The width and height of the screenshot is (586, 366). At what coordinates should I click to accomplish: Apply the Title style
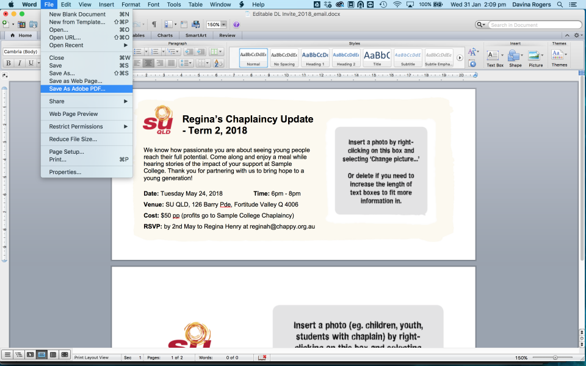coord(377,58)
